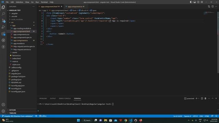Open the editor more actions ellipsis

[216, 6]
